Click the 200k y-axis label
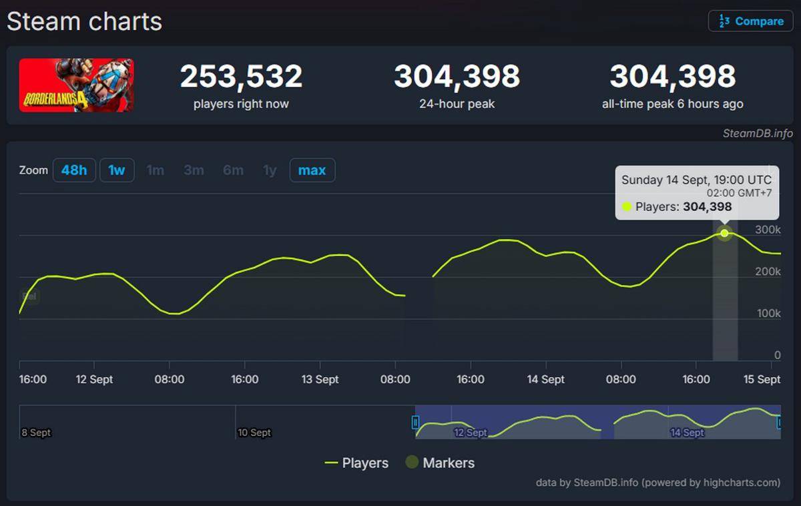 768,272
